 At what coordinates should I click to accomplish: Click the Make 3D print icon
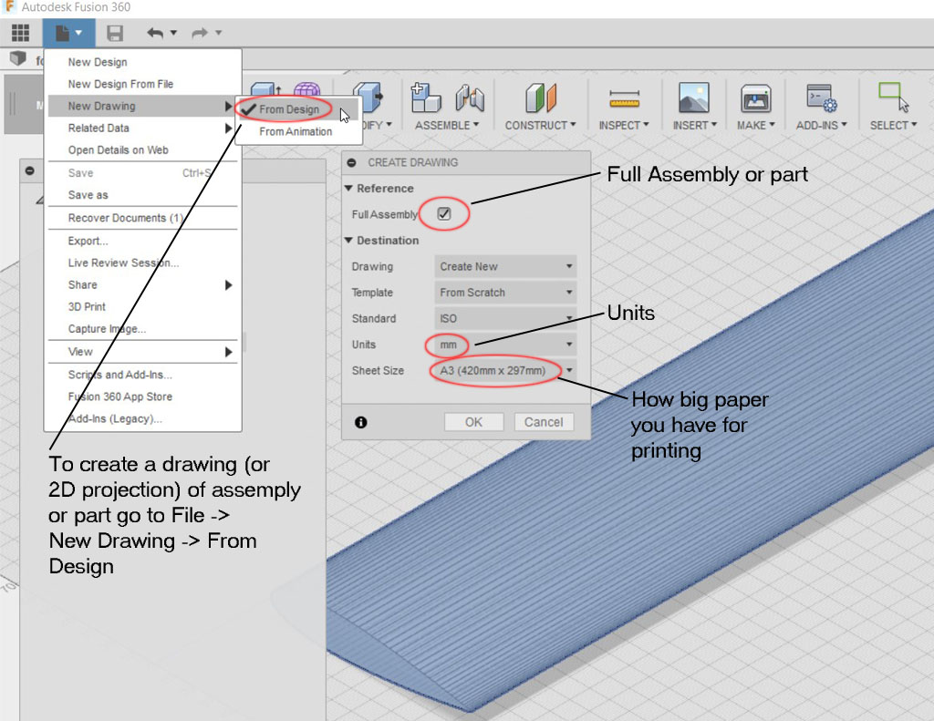click(756, 98)
